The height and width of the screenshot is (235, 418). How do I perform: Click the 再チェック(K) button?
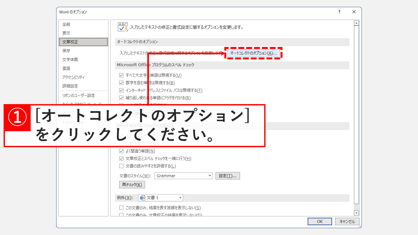[132, 185]
